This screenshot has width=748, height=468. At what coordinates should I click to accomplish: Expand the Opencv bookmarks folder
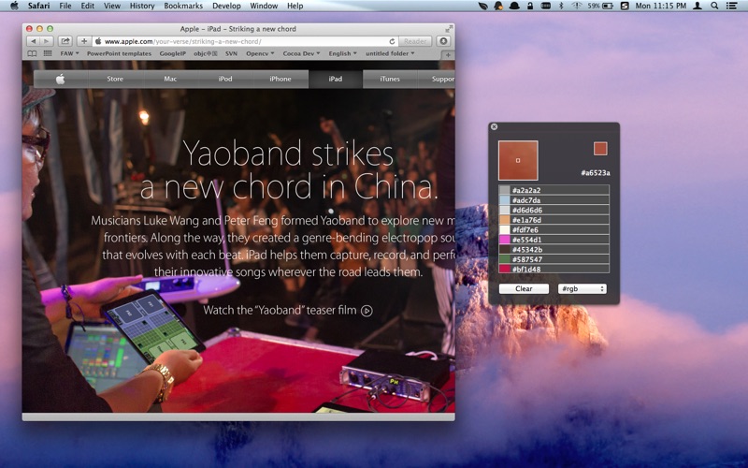coord(260,53)
